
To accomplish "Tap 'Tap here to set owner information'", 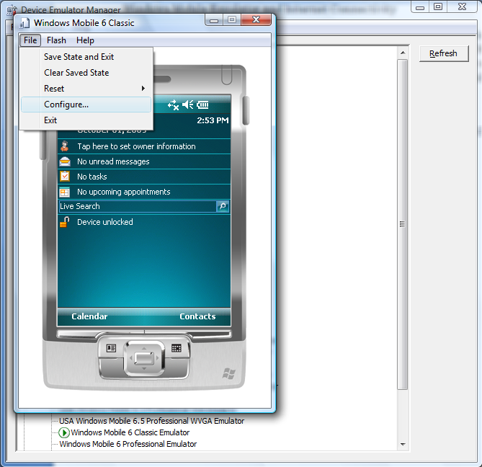I will 136,146.
